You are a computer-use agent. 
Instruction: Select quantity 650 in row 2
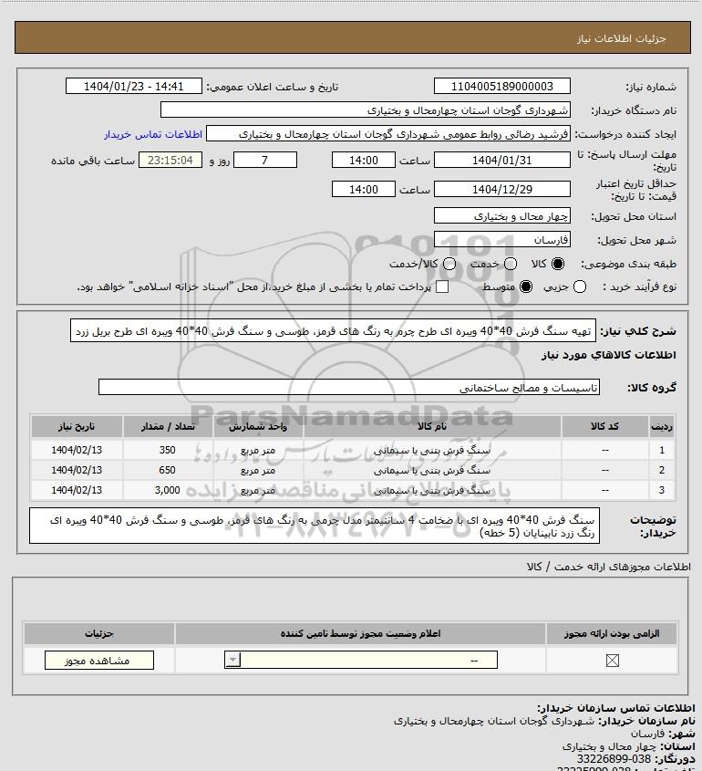point(168,470)
